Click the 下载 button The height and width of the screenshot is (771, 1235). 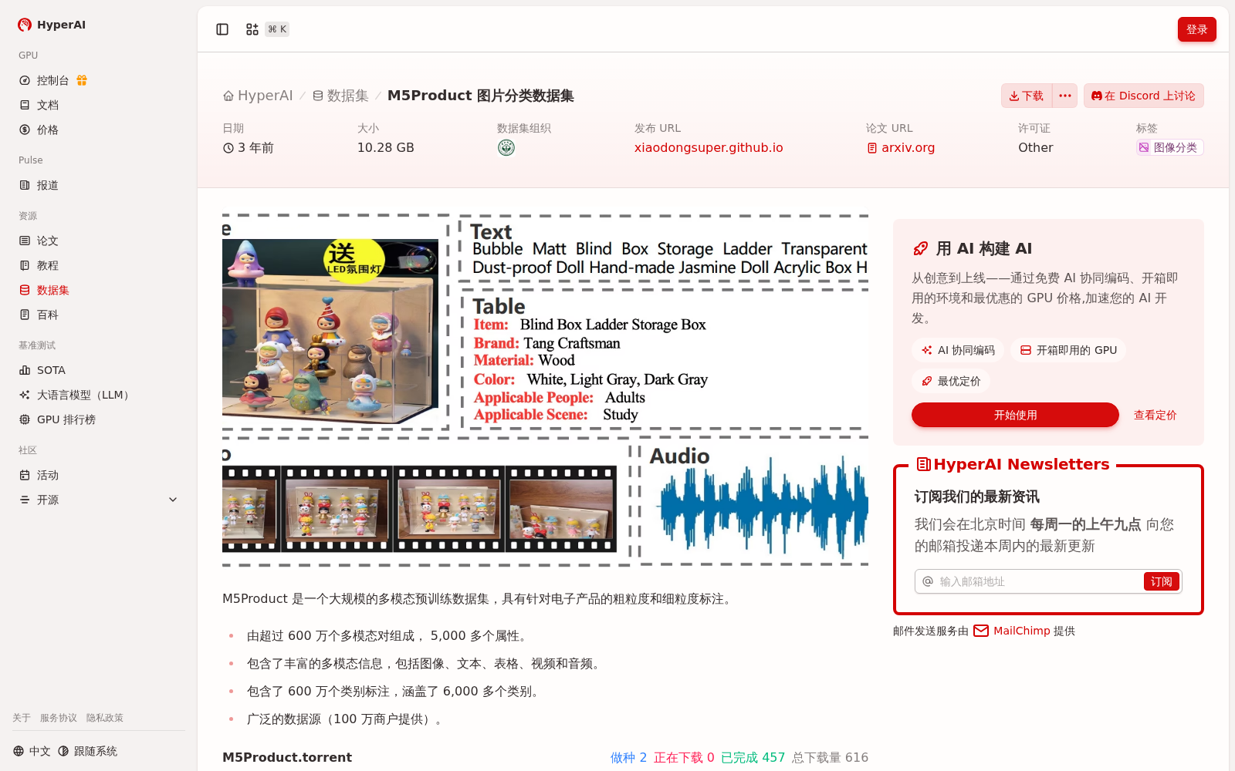[x=1027, y=96]
